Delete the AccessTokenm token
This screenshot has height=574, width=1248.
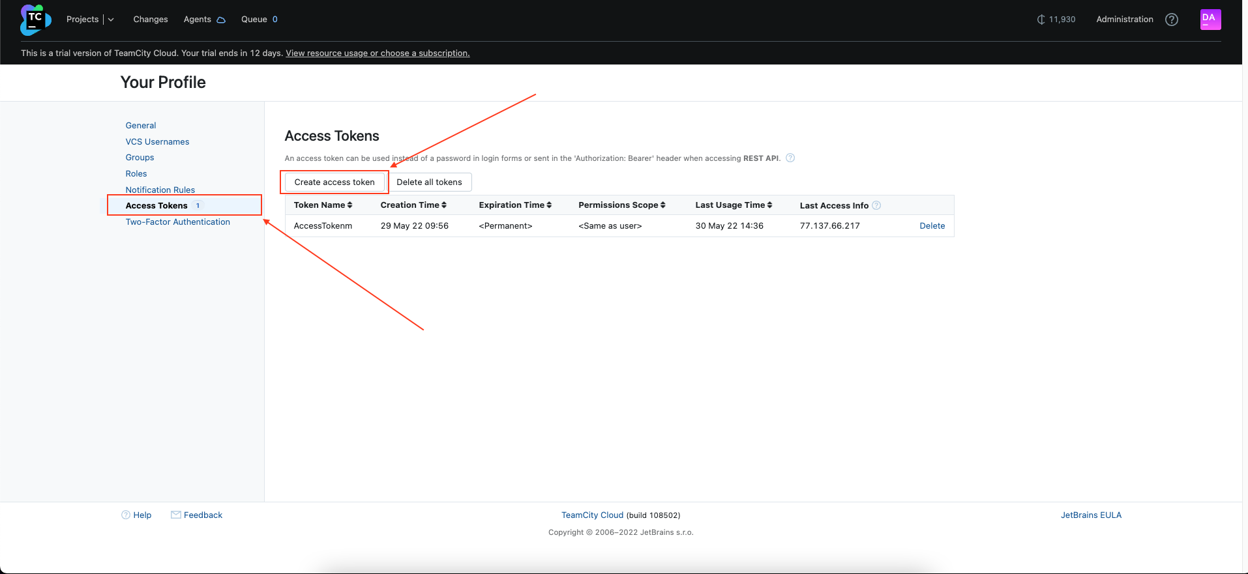(x=932, y=226)
